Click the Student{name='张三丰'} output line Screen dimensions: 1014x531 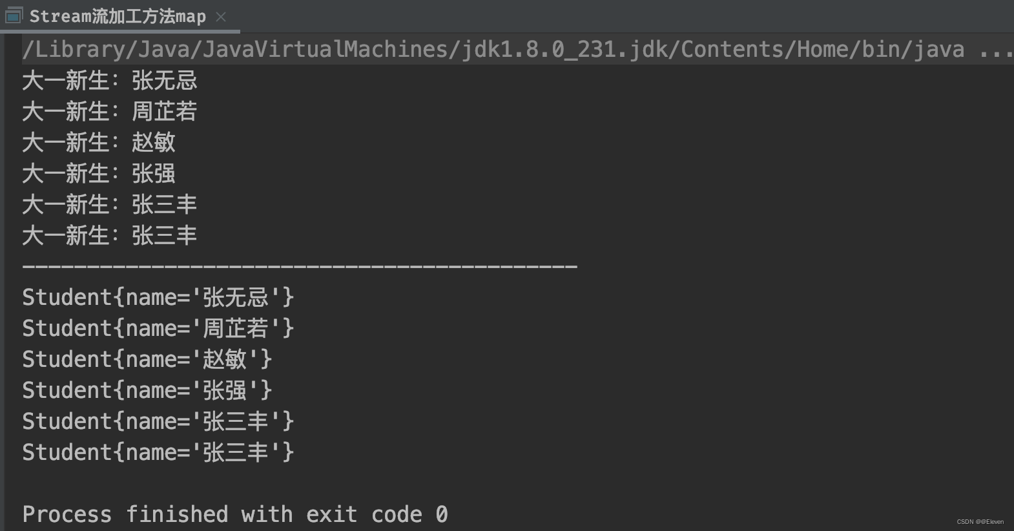coord(158,421)
